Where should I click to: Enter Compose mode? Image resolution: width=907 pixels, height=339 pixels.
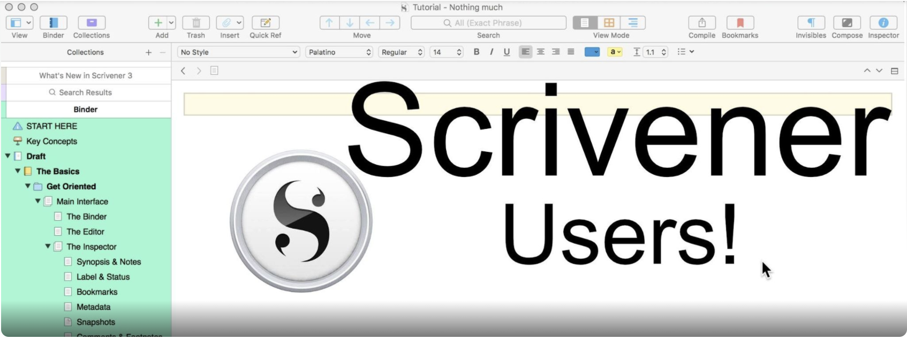point(847,23)
